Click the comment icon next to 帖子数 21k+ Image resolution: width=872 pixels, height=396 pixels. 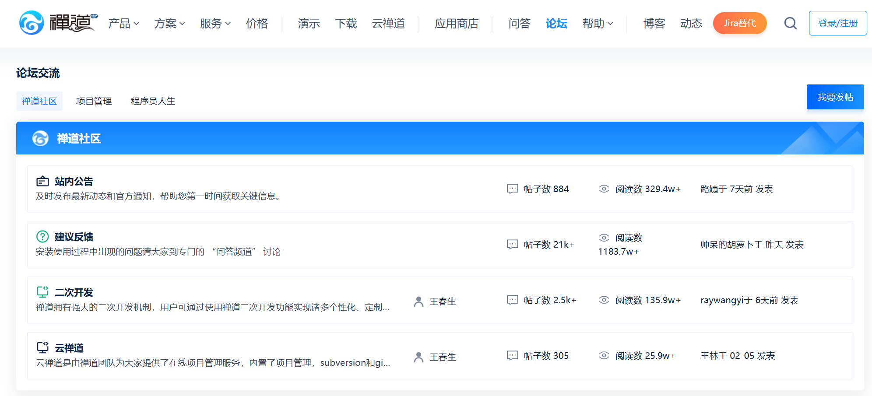tap(512, 244)
